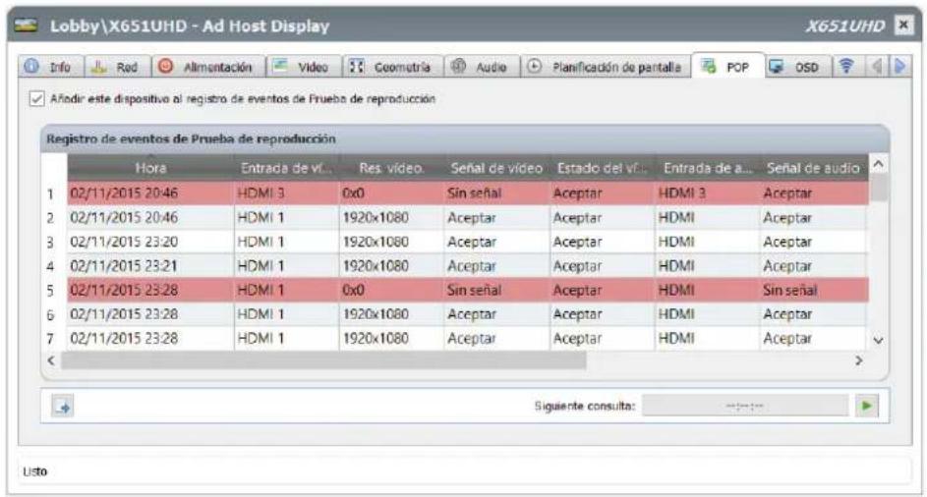This screenshot has width=927, height=497.
Task: Sort by Res. vídeo column header
Action: (391, 168)
